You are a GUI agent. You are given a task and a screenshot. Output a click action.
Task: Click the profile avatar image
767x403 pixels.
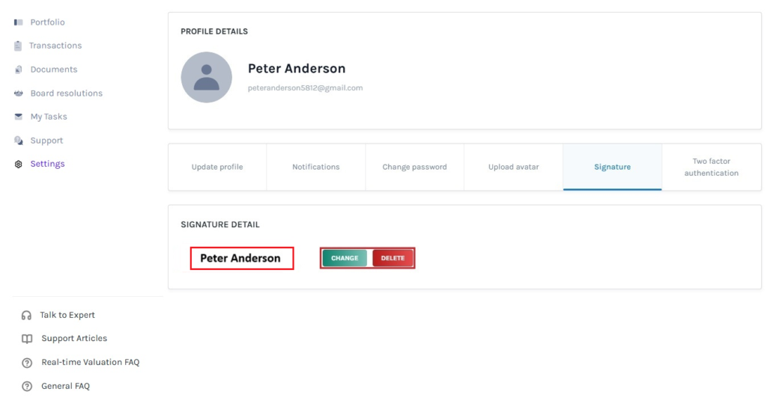click(x=207, y=77)
